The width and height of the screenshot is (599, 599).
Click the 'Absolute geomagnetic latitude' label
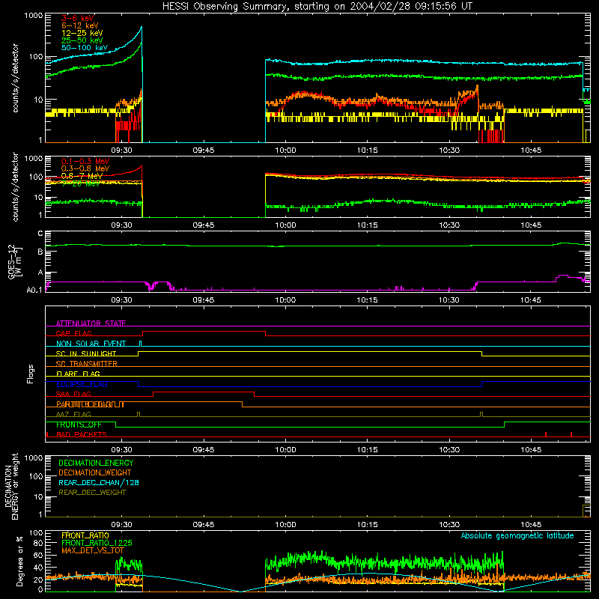tap(517, 536)
